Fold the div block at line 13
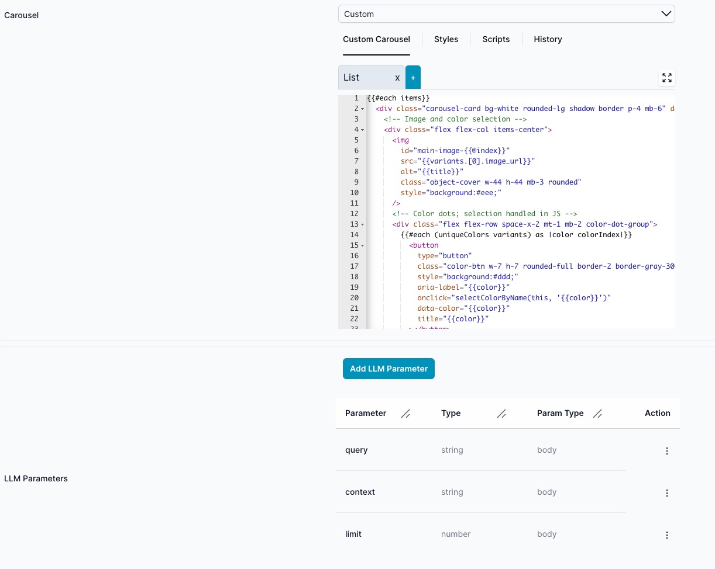 point(363,225)
